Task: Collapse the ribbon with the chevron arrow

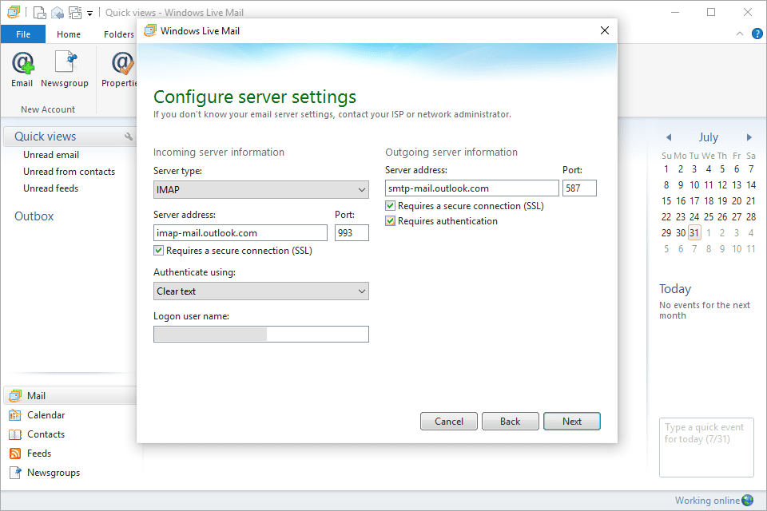Action: [740, 34]
